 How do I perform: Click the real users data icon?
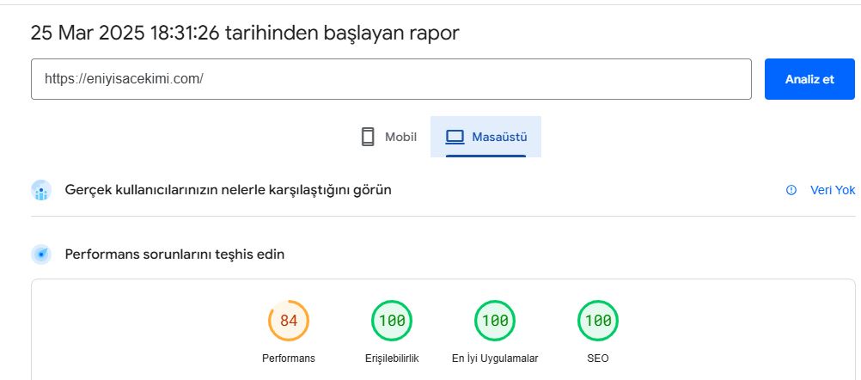coord(41,191)
